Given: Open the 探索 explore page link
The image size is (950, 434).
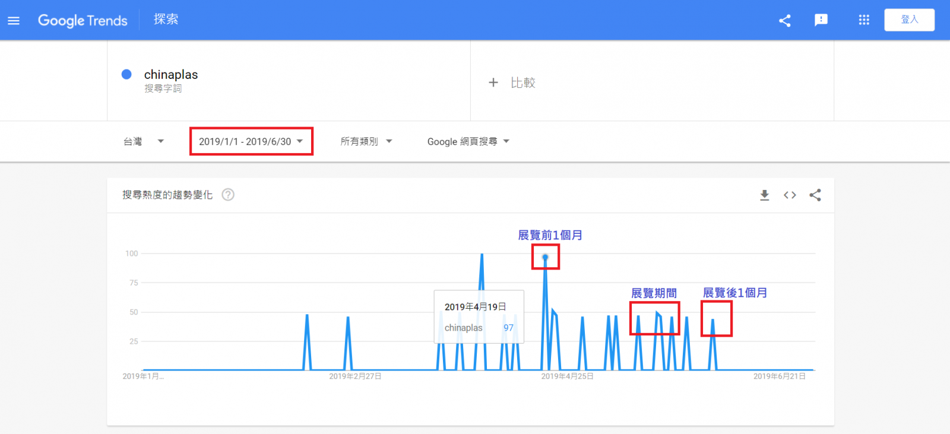Looking at the screenshot, I should (166, 20).
